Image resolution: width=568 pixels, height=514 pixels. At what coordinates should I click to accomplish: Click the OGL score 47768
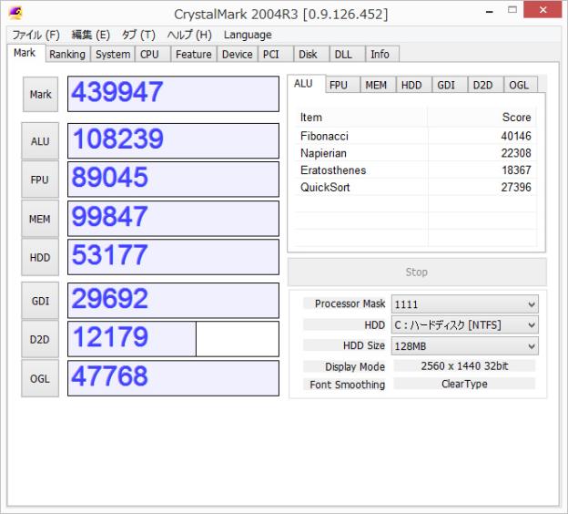coord(173,378)
